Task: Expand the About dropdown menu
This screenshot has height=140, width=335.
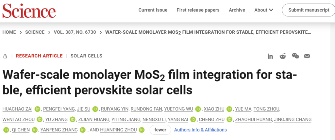Action: [264, 10]
